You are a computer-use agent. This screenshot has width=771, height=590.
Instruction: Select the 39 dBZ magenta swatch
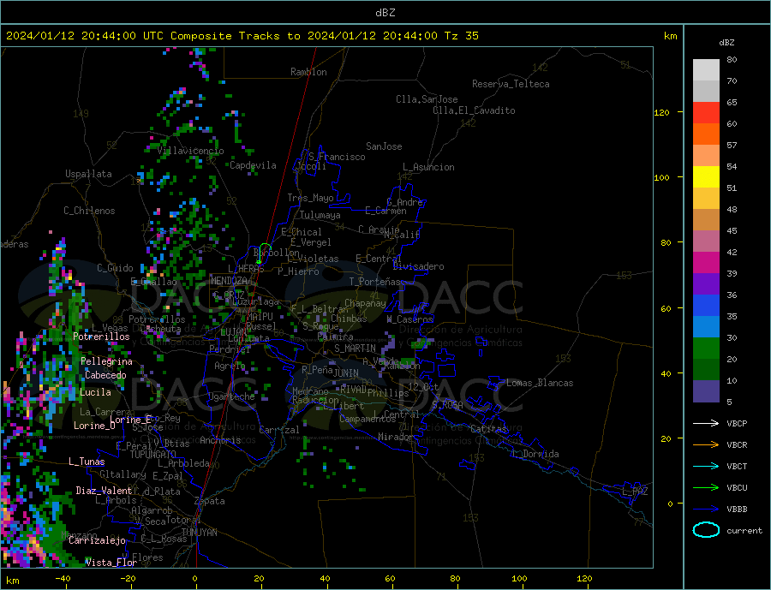(706, 263)
